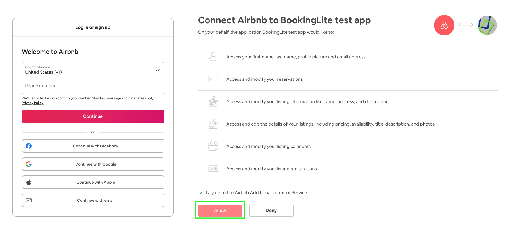This screenshot has height=227, width=505.
Task: Uncheck the Airbnb Additional Terms agreement checkbox
Action: [x=201, y=192]
